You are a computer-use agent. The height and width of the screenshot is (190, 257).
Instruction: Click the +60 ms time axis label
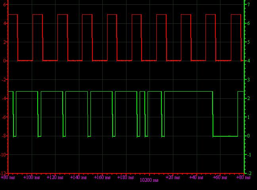tap(219, 178)
